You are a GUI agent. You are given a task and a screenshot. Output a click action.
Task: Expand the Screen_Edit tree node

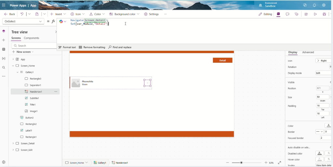pos(13,150)
